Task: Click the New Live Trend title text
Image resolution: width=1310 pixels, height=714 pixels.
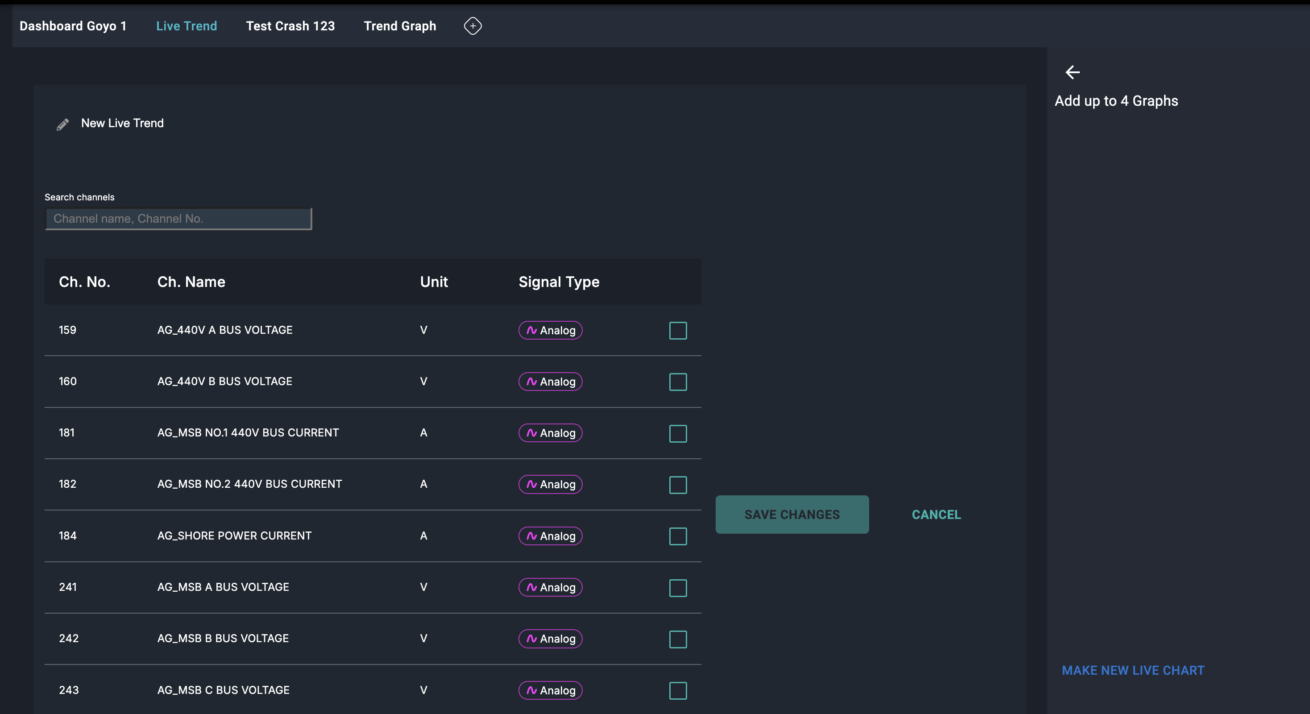Action: pos(122,123)
